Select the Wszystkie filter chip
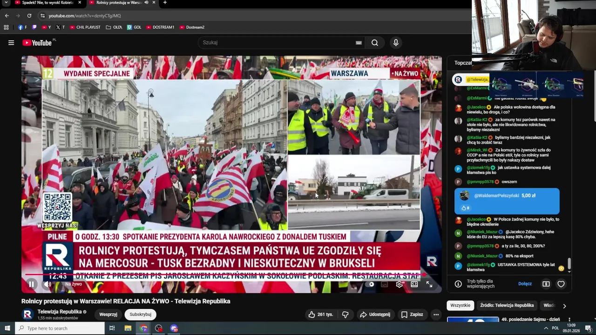This screenshot has height=335, width=596. pyautogui.click(x=460, y=305)
